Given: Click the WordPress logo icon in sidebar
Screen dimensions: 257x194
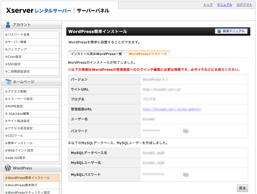Looking at the screenshot, I should click(8, 168).
